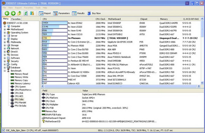The width and height of the screenshot is (205, 133).
Task: Sort by Chipset column header
Action: [x=148, y=19]
